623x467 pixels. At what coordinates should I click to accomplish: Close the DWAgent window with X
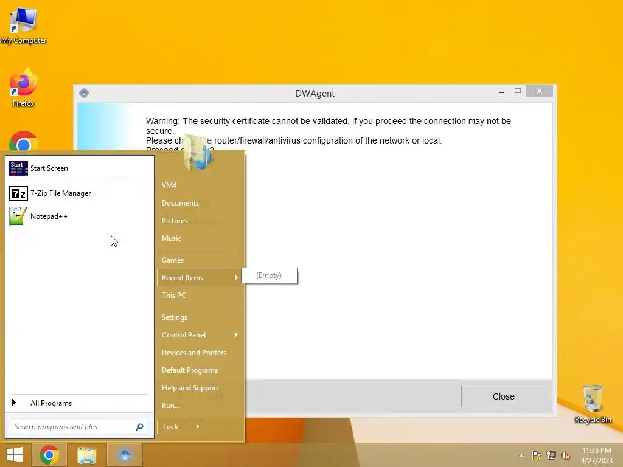[x=539, y=91]
